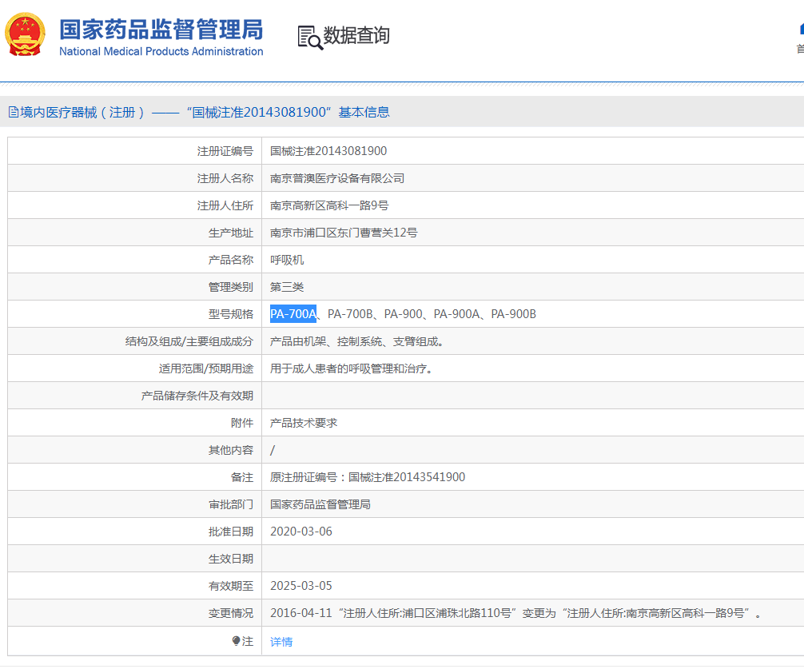Click the lightbulb note icon beside 注
Screen dimensions: 804x669
[236, 641]
